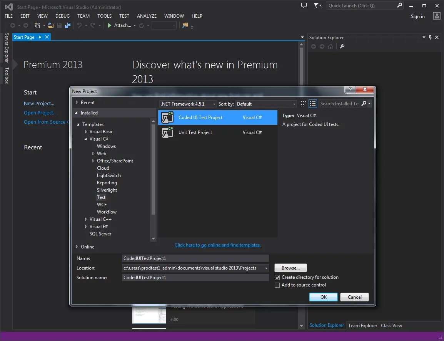Switch templates to small icons view
The height and width of the screenshot is (341, 444).
pos(303,104)
